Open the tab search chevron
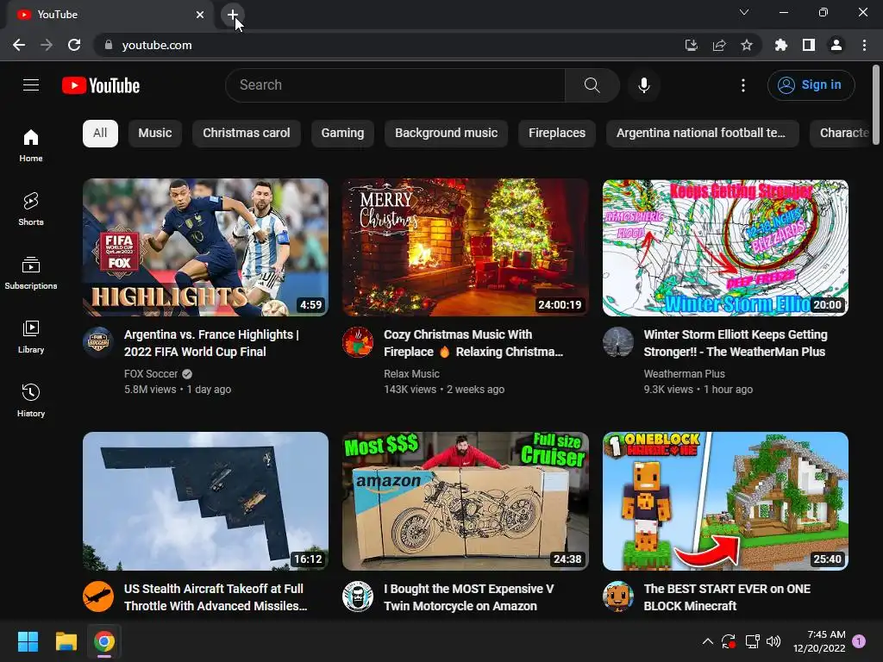883x662 pixels. [744, 12]
